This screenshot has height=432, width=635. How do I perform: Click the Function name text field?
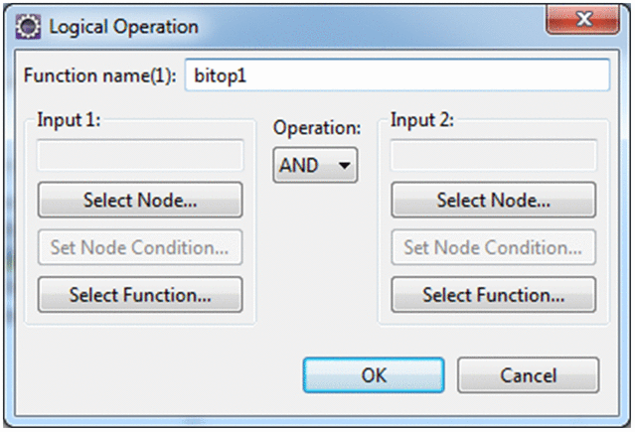point(397,75)
